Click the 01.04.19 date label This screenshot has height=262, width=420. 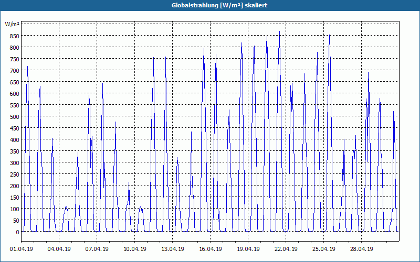point(22,249)
